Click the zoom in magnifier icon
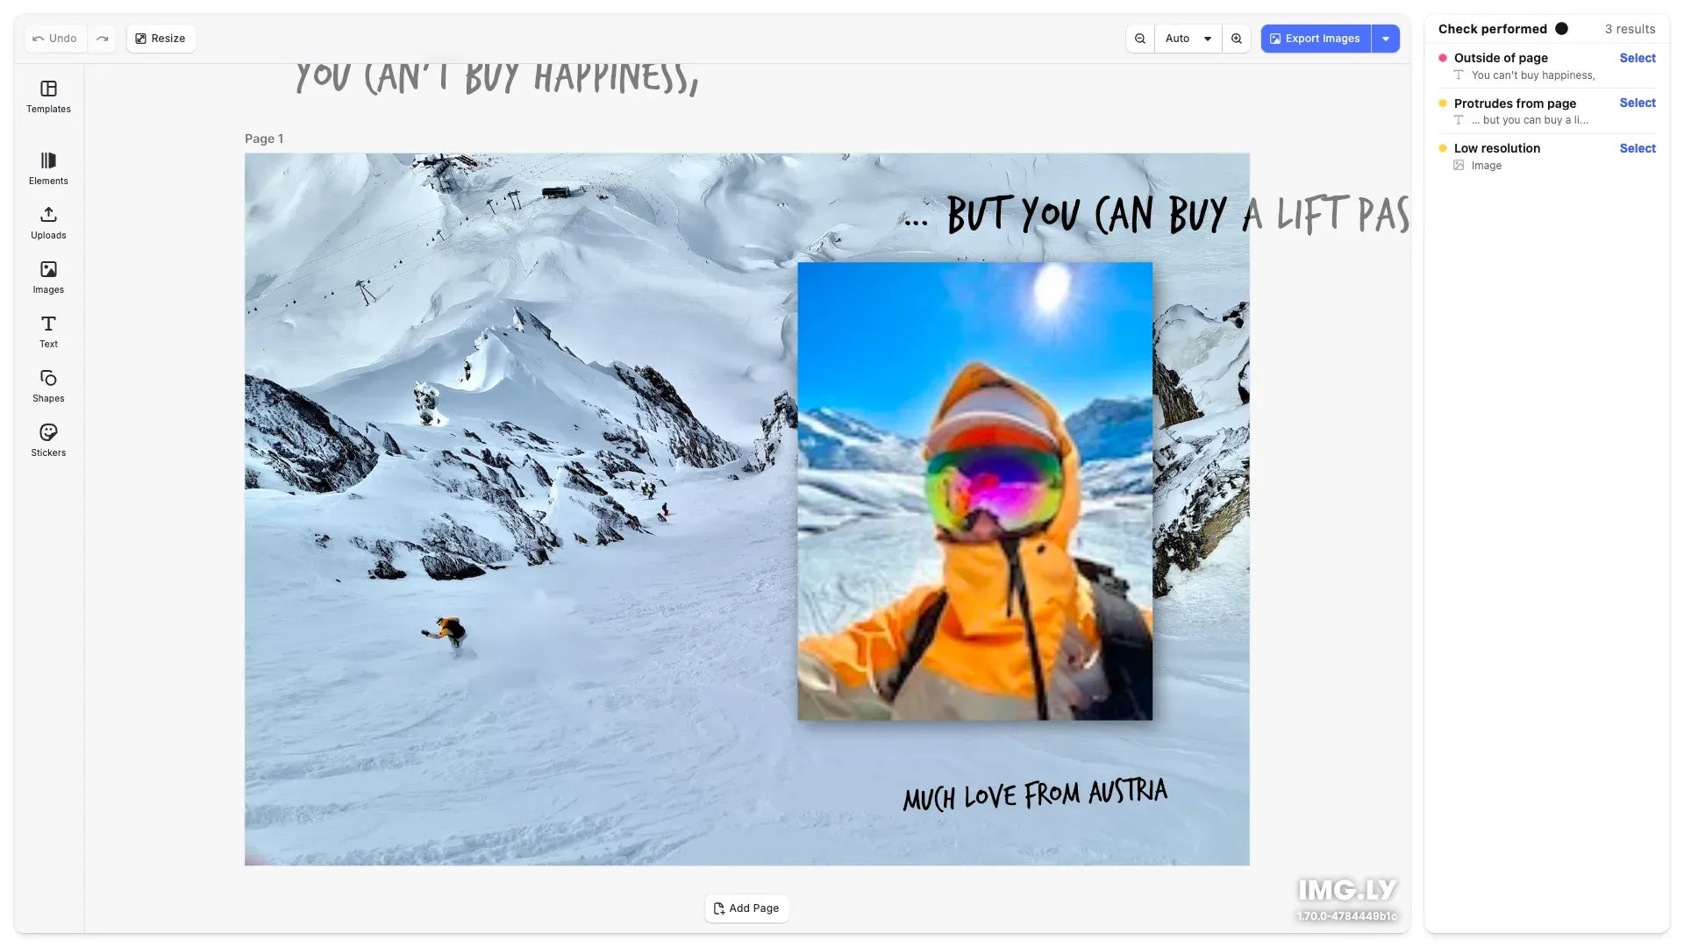 pos(1237,39)
